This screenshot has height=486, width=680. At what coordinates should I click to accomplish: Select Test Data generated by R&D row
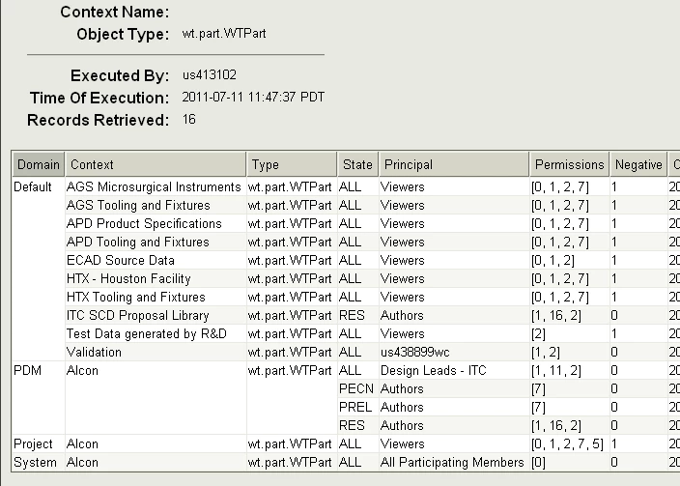pyautogui.click(x=146, y=333)
